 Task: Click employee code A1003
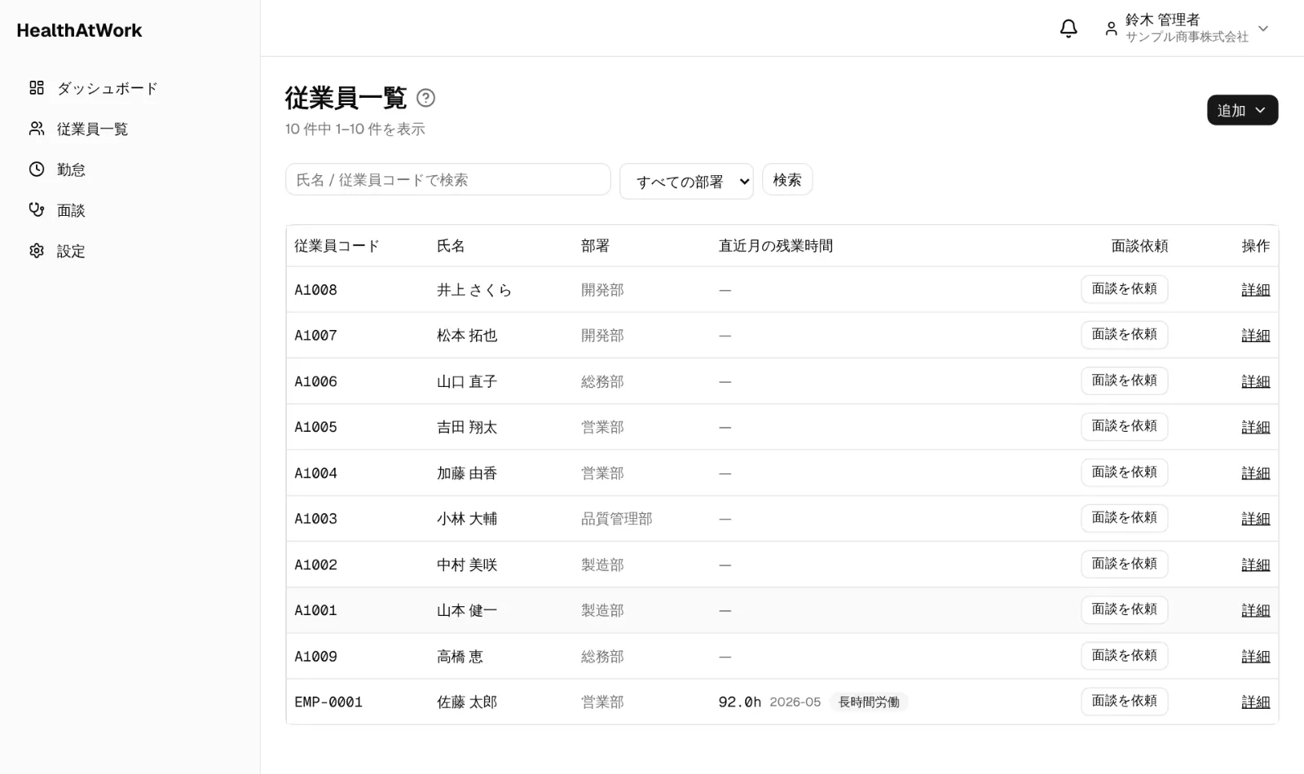tap(315, 519)
